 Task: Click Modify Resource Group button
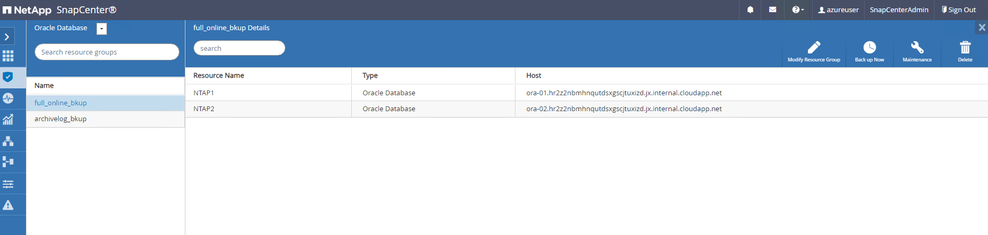tap(814, 51)
